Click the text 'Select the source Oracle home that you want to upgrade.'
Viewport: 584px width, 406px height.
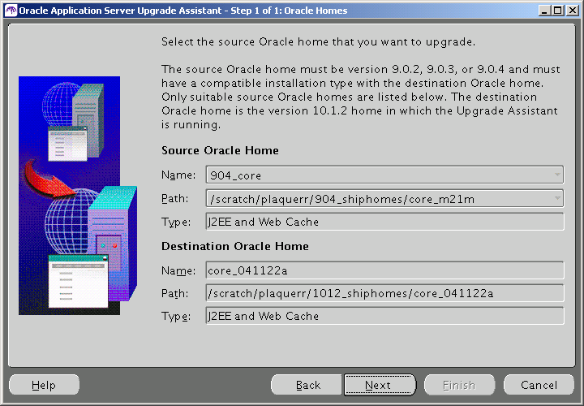318,41
